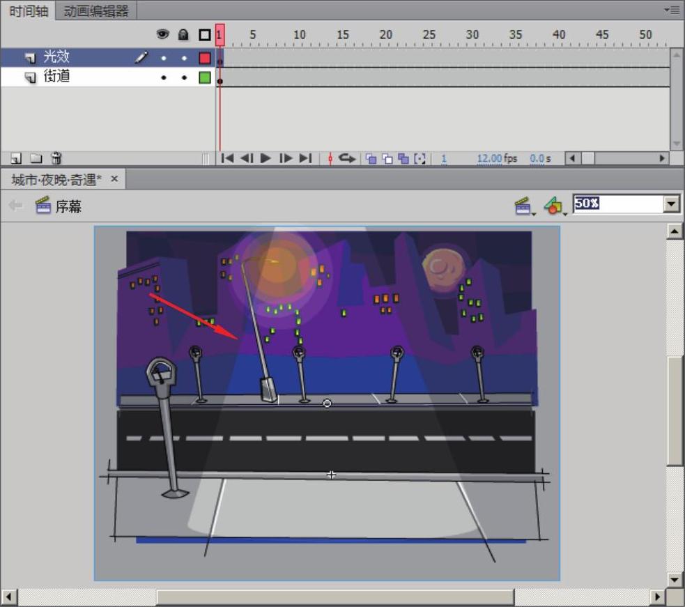685x607 pixels.
Task: Delete layer using the trash icon
Action: 56,159
